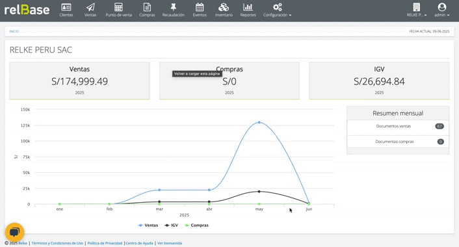
Task: Click Resumen mensual heading
Action: click(x=398, y=113)
